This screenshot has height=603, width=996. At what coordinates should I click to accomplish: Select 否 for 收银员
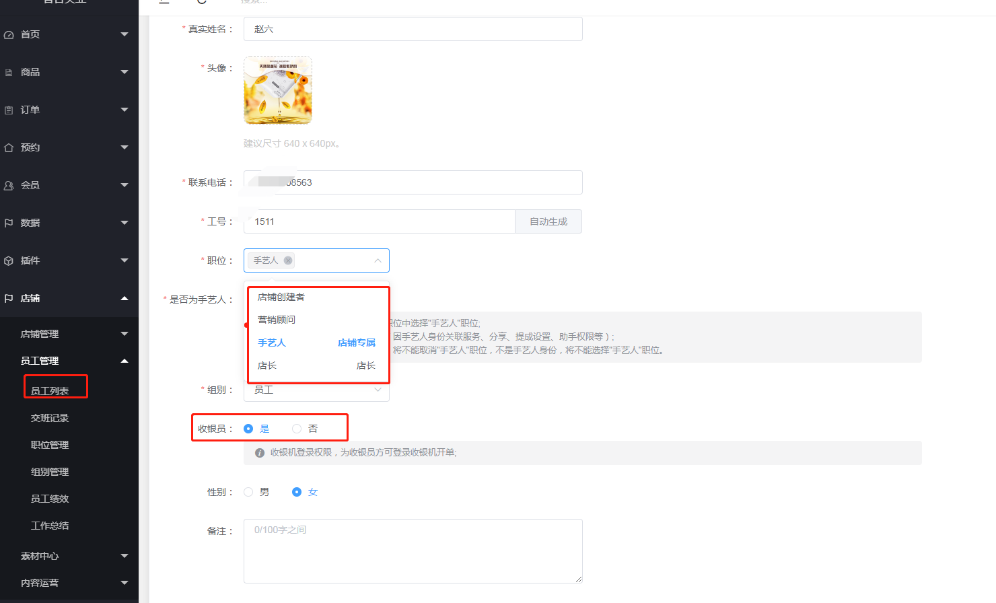(297, 429)
